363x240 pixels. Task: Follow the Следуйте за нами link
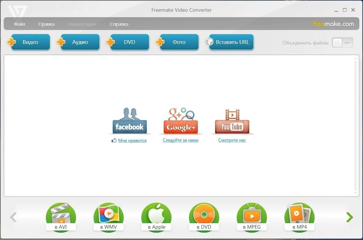pos(181,140)
